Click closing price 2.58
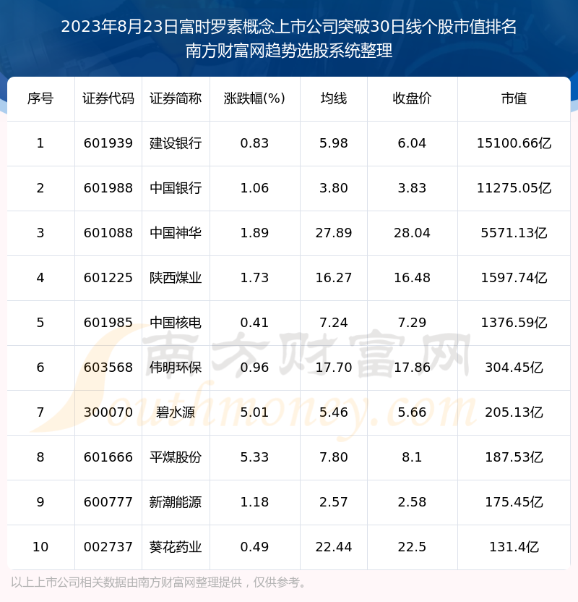 [x=412, y=503]
